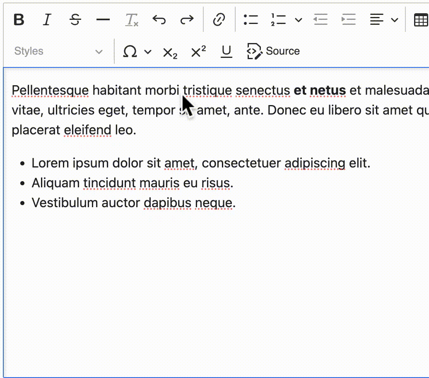
Task: Click the remove format icon
Action: coord(132,19)
